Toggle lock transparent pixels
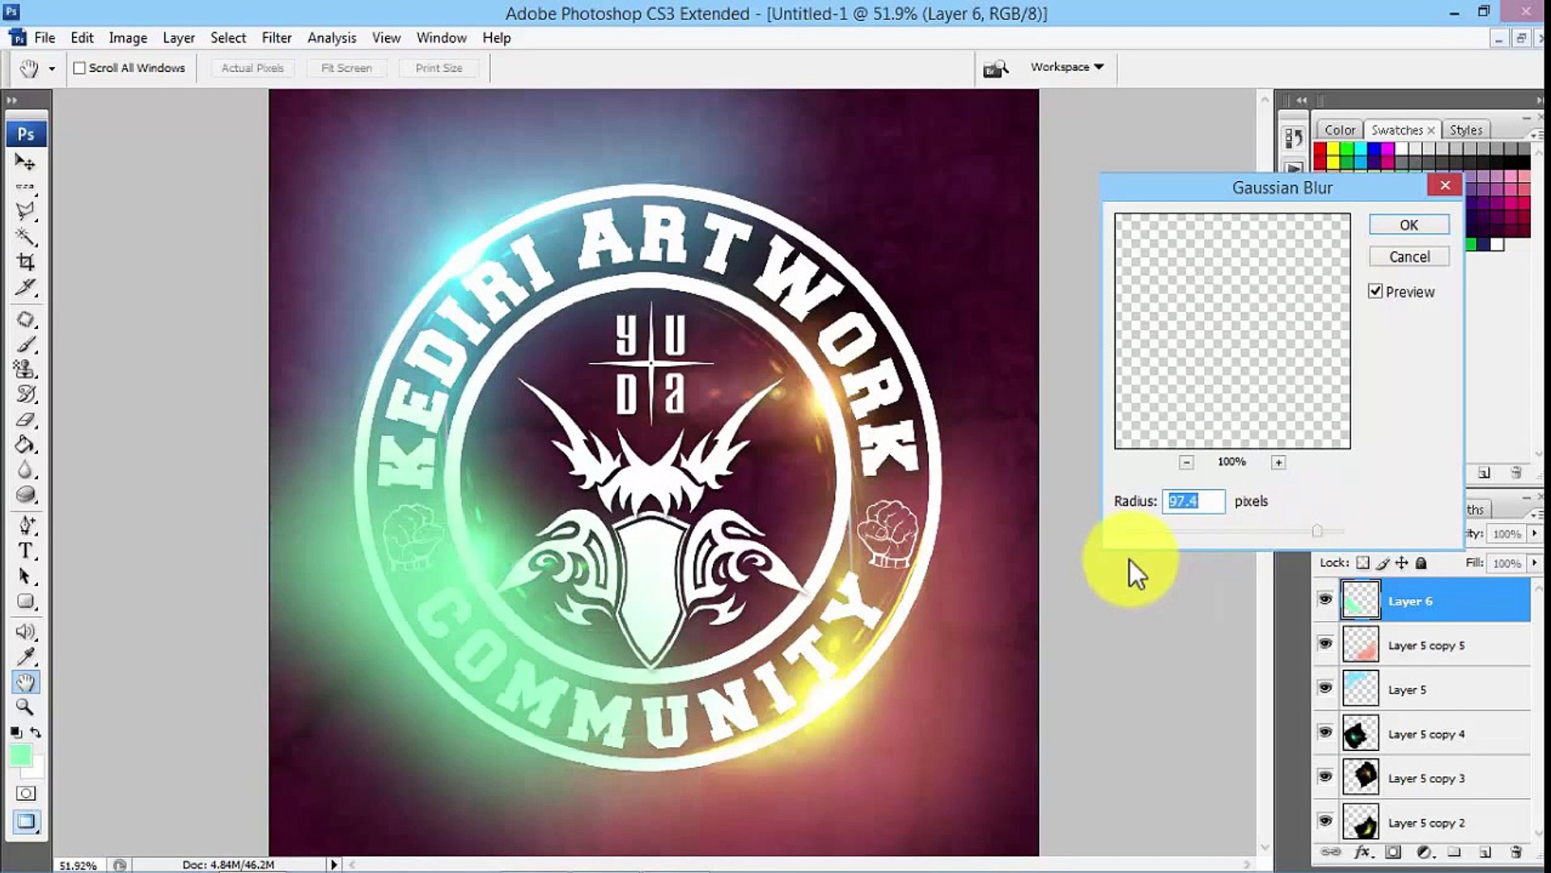This screenshot has width=1551, height=873. coord(1363,563)
